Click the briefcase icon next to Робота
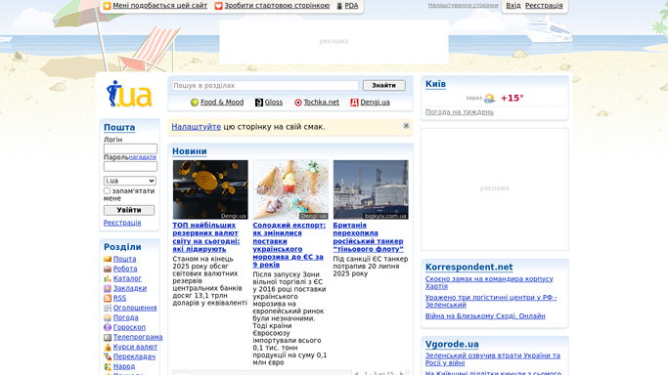This screenshot has width=668, height=375. pos(108,269)
